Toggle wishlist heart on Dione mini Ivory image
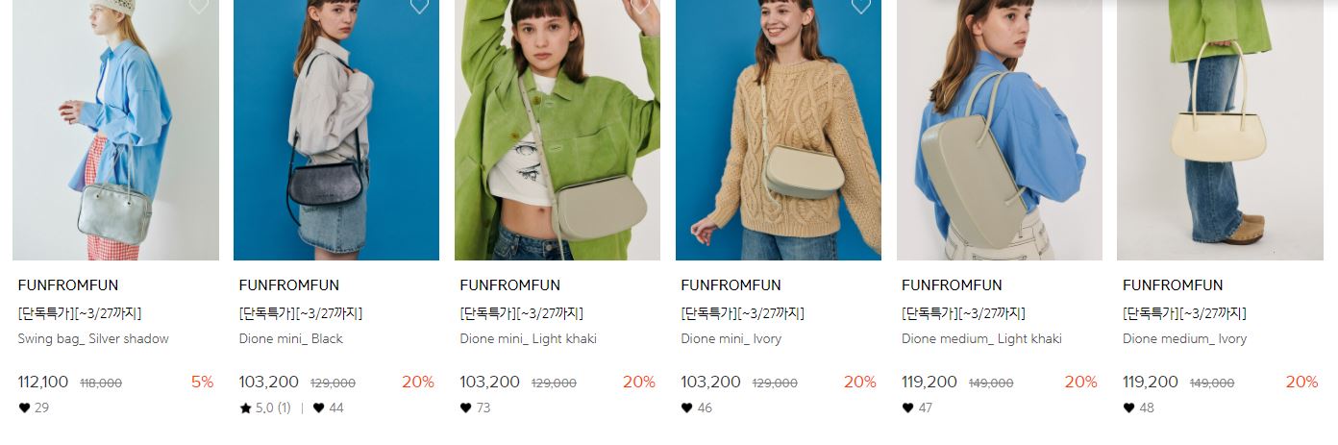Viewport: 1338px width, 445px height. tap(861, 5)
